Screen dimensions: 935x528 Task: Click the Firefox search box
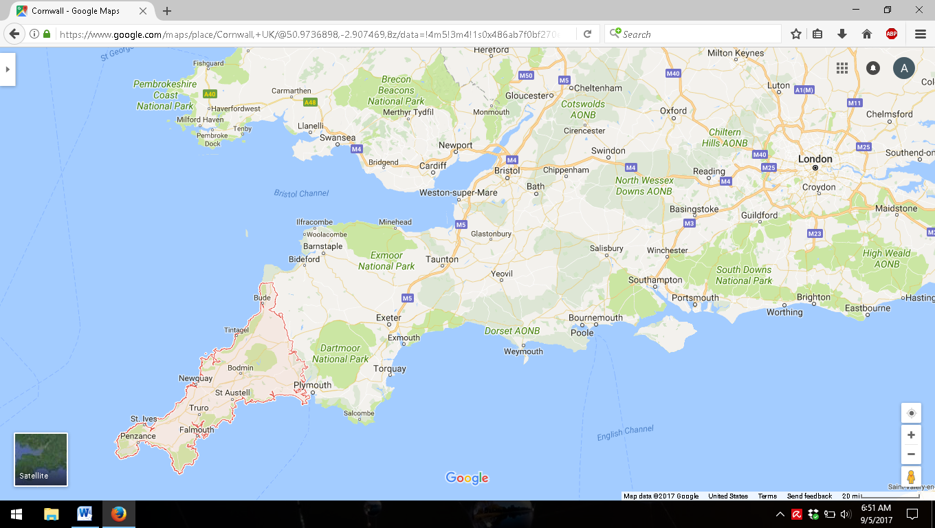[x=698, y=34]
